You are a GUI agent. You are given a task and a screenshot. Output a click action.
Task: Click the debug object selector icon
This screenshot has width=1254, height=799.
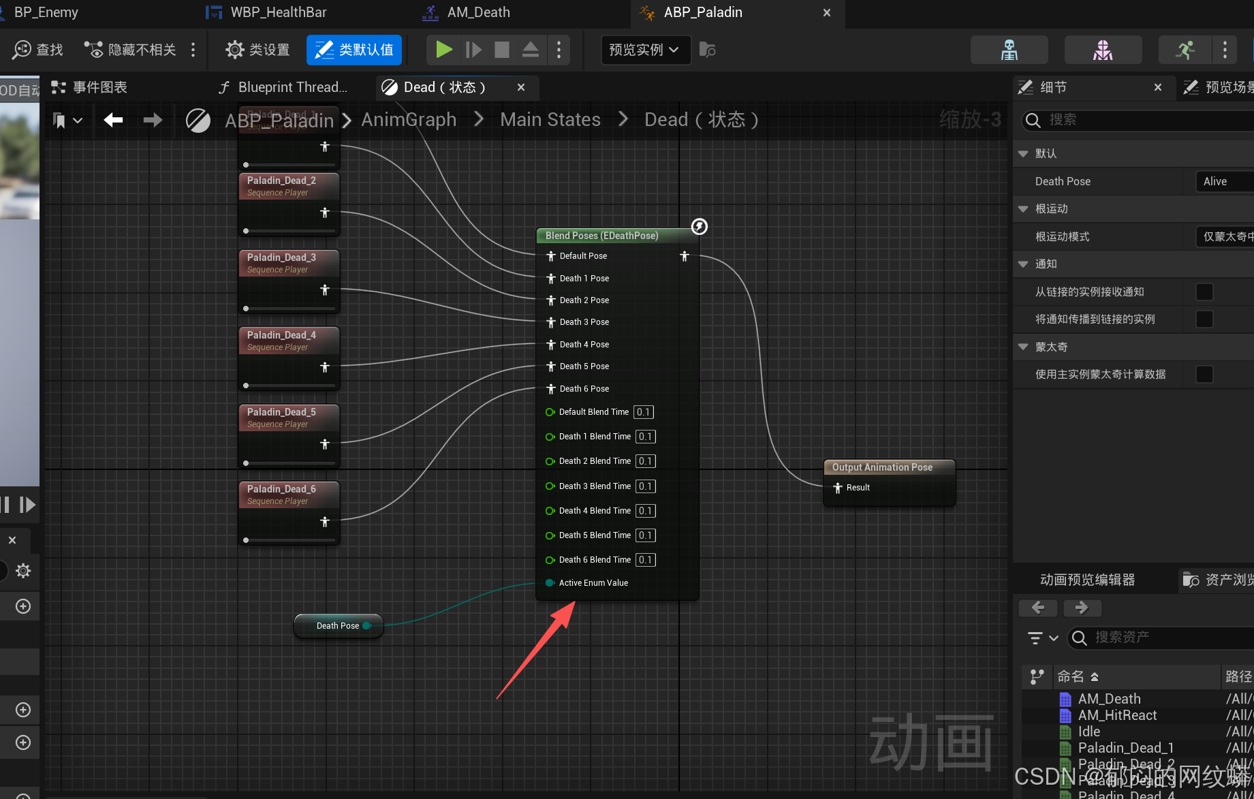pyautogui.click(x=708, y=50)
